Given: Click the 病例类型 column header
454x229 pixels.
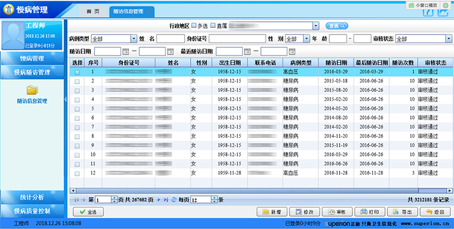Looking at the screenshot, I should (300, 63).
